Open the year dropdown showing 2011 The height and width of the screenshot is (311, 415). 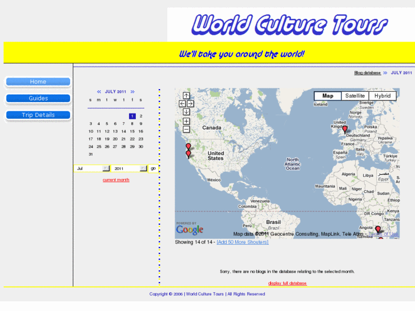click(129, 168)
